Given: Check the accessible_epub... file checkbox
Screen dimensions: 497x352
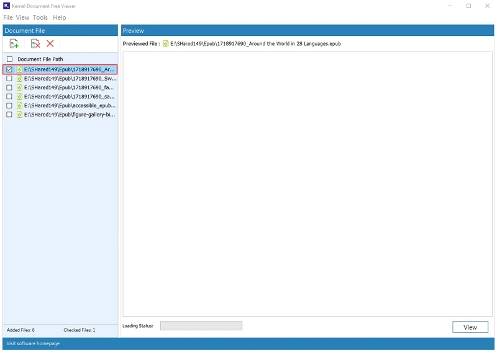Looking at the screenshot, I should coord(9,105).
